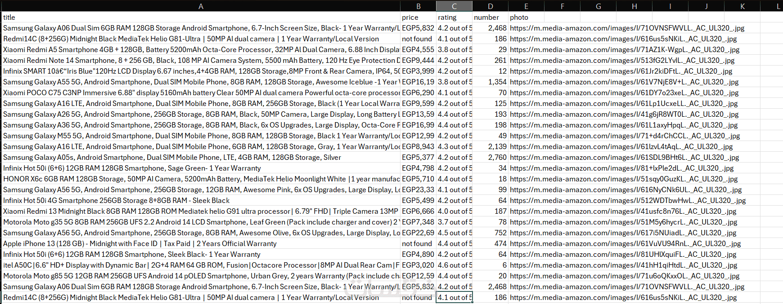Select the Samsung Galaxy A55 5G title cell
The width and height of the screenshot is (783, 304).
pos(201,82)
